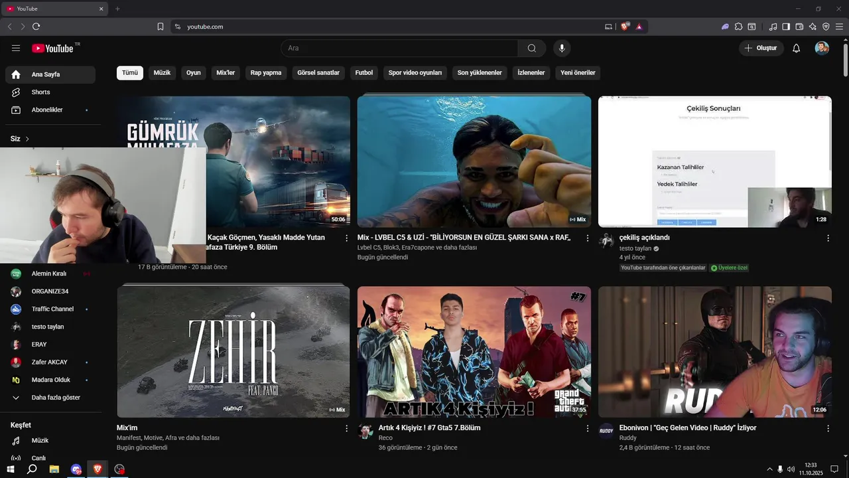The width and height of the screenshot is (849, 478).
Task: Open more options for Artık 4 Kişiyiz
Action: point(587,429)
